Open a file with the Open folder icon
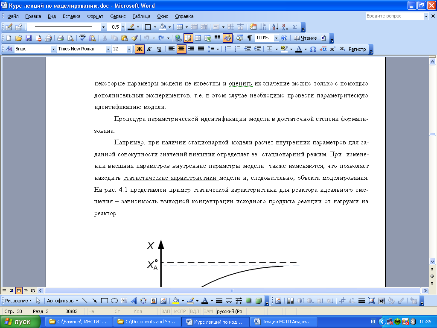Screen dimensions: 437x328 (x=19, y=38)
